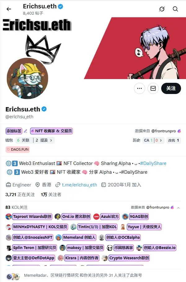Open the Erichsu.eth profile avatar
Viewport: 186px width, 282px height.
27,78
